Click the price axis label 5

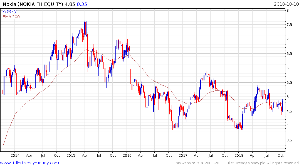coord(288,97)
